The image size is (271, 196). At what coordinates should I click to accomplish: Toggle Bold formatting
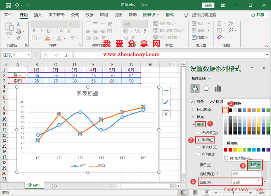click(34, 31)
